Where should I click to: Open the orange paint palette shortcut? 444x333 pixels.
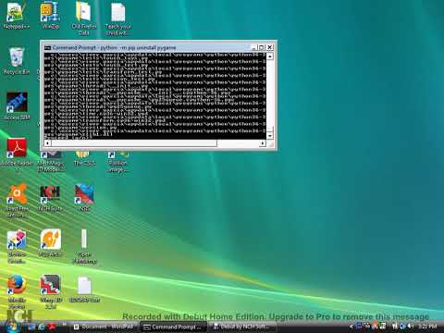click(x=50, y=243)
